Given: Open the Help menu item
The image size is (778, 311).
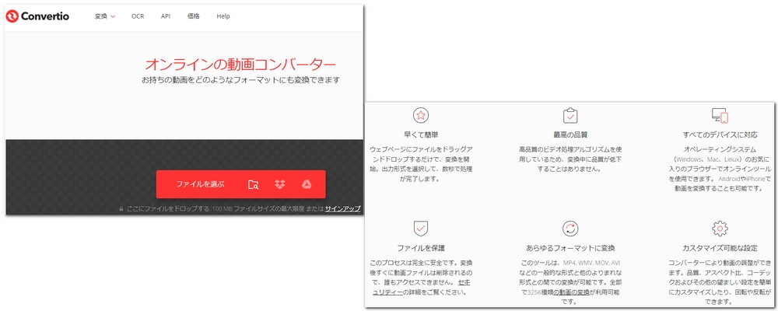Looking at the screenshot, I should 223,16.
